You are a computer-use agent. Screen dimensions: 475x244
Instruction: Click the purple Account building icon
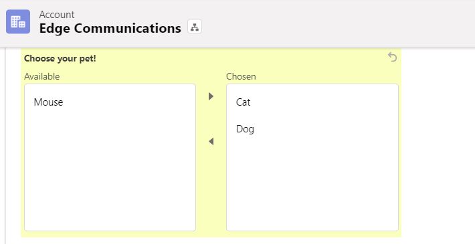tap(18, 21)
